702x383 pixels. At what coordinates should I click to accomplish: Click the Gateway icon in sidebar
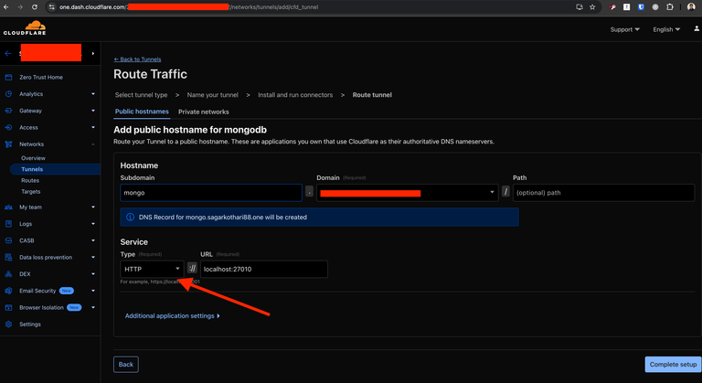click(8, 111)
